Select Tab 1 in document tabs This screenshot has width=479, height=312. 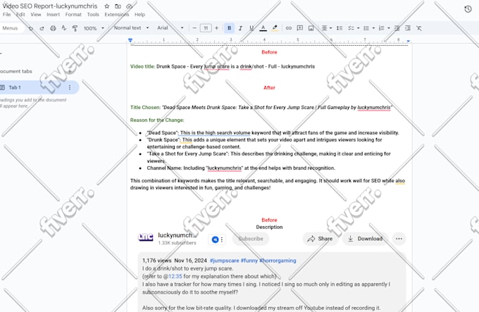[38, 87]
